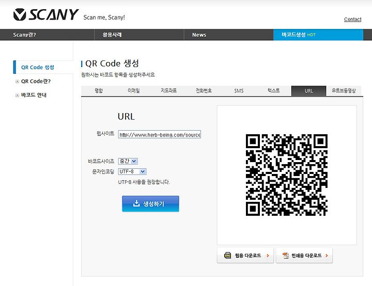The image size is (372, 286).
Task: Open 바코드 안내 sidebar item
Action: [34, 95]
